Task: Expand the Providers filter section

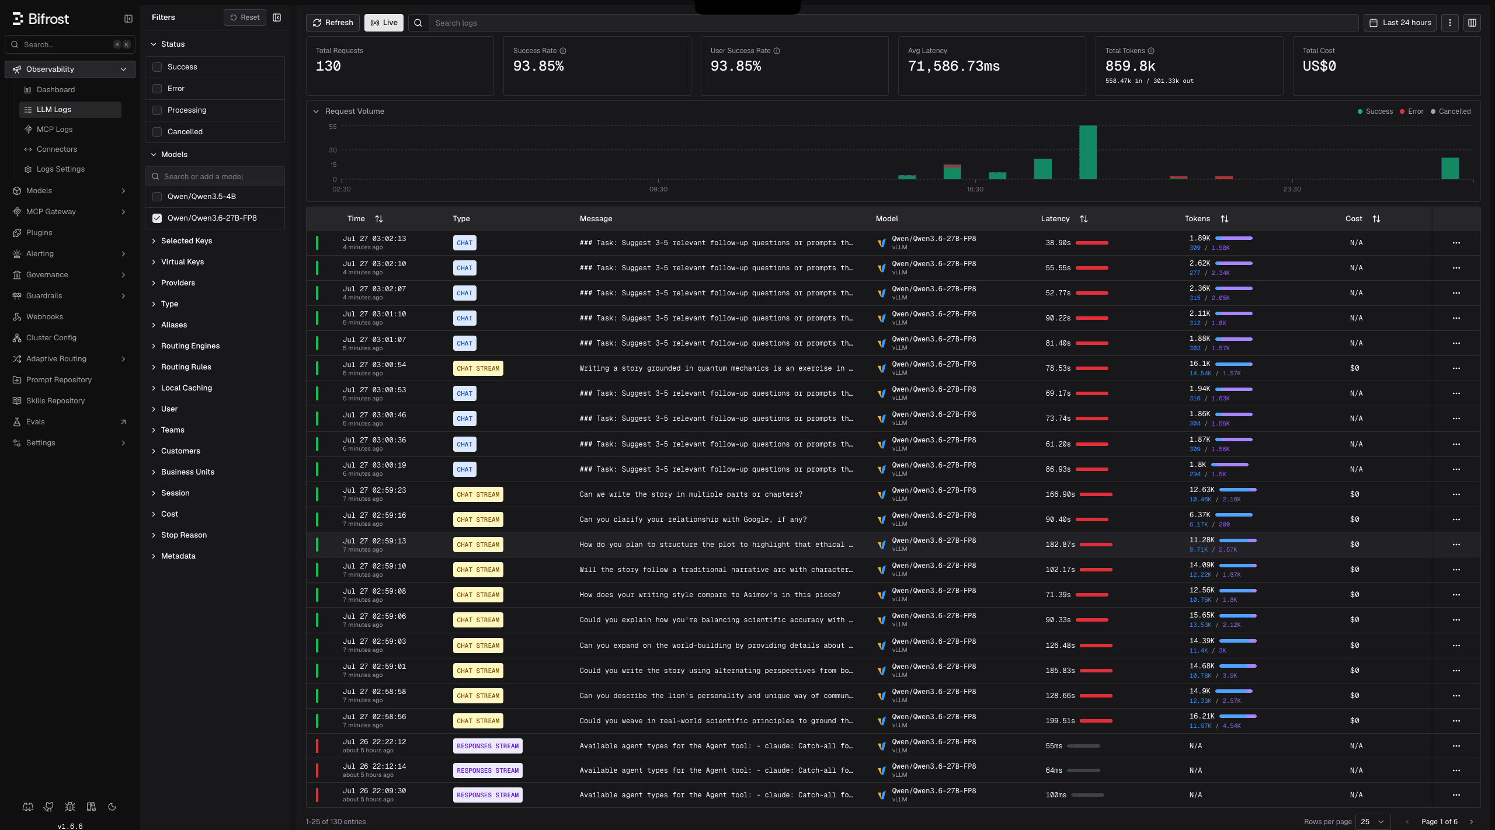Action: tap(173, 283)
